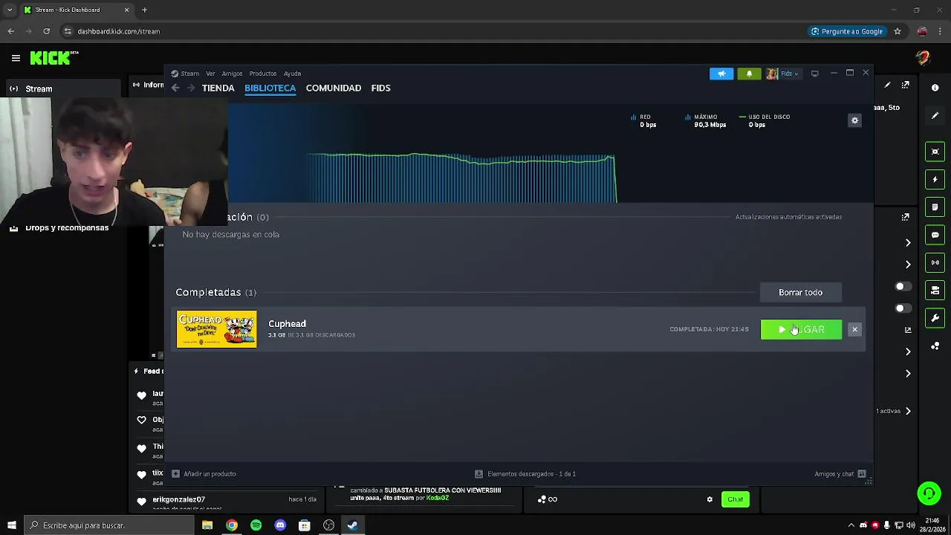Viewport: 951px width, 535px height.
Task: Open new Chrome tab with plus
Action: coord(145,10)
